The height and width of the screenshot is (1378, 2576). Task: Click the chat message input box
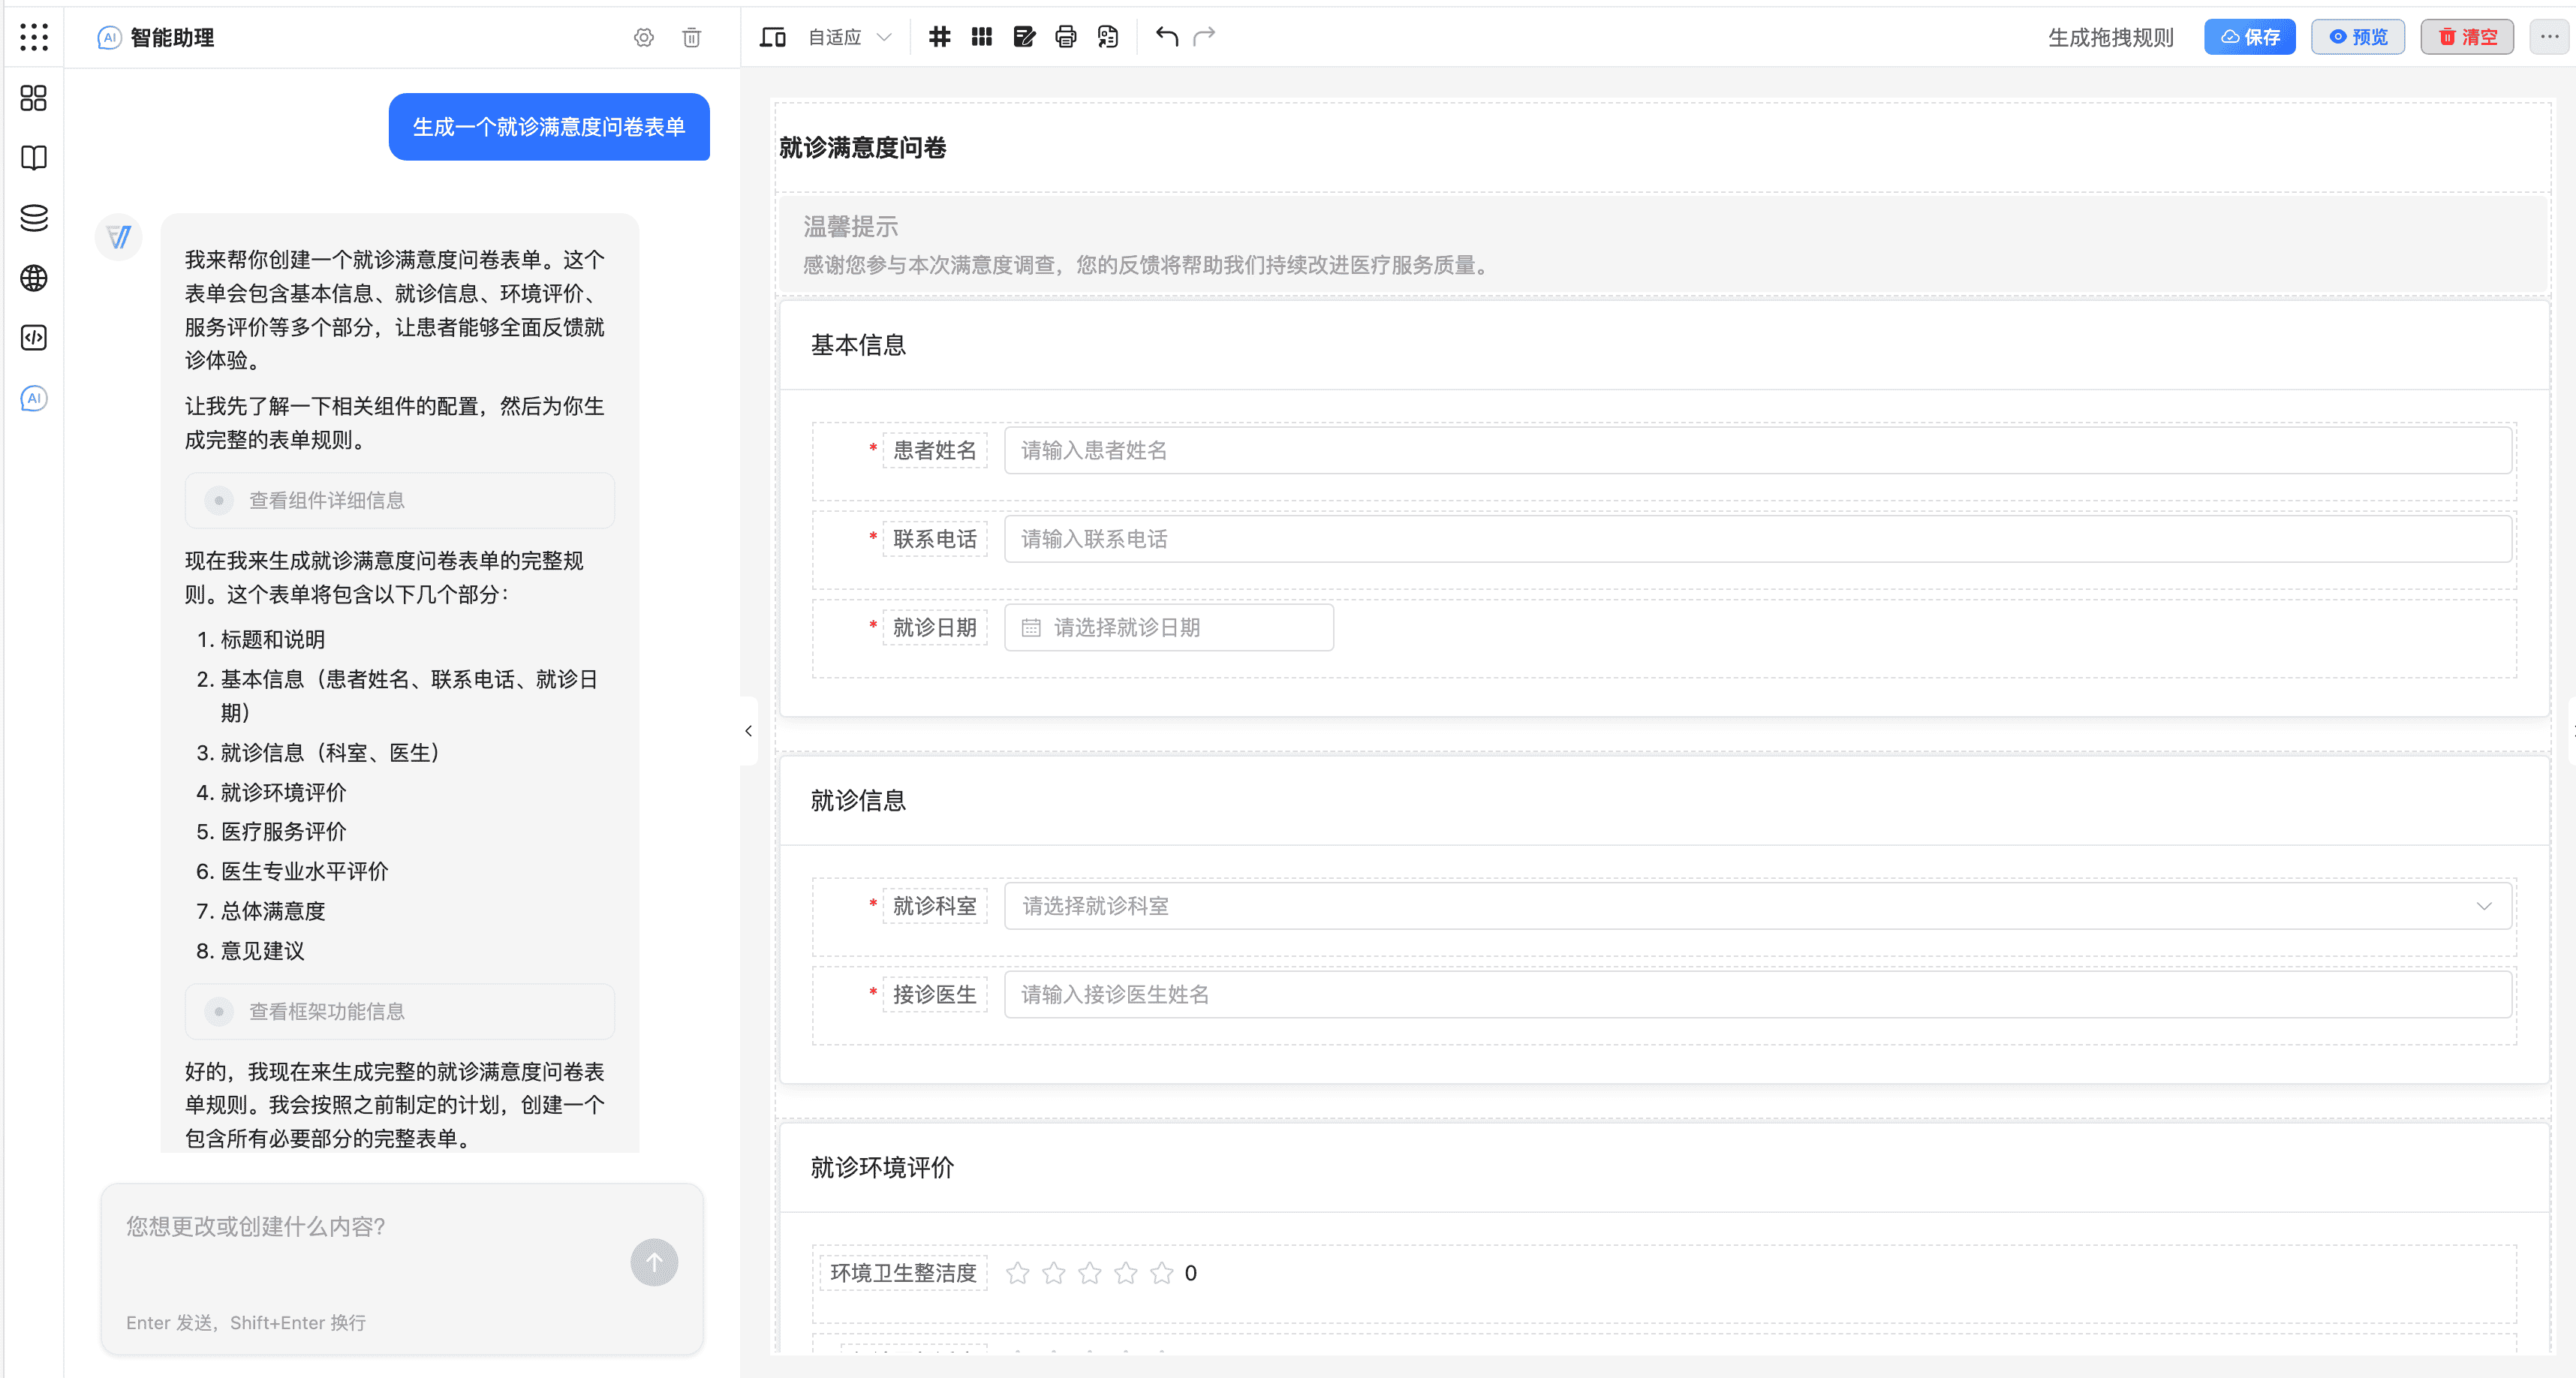[x=402, y=1268]
